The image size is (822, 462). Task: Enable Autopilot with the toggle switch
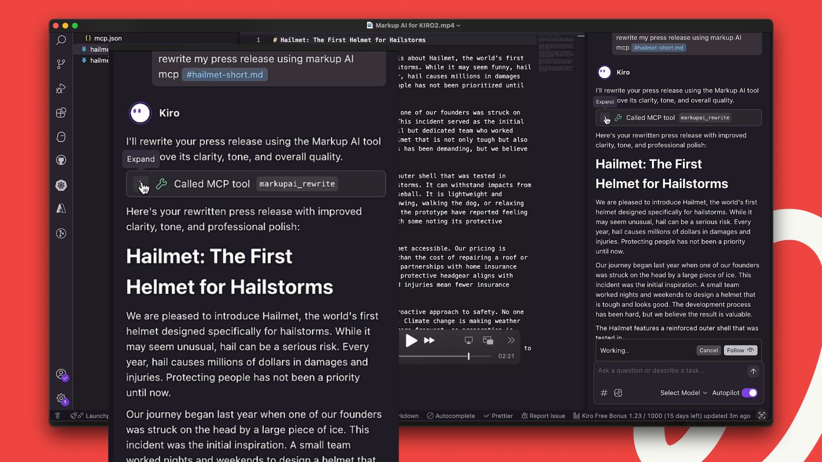pos(750,392)
